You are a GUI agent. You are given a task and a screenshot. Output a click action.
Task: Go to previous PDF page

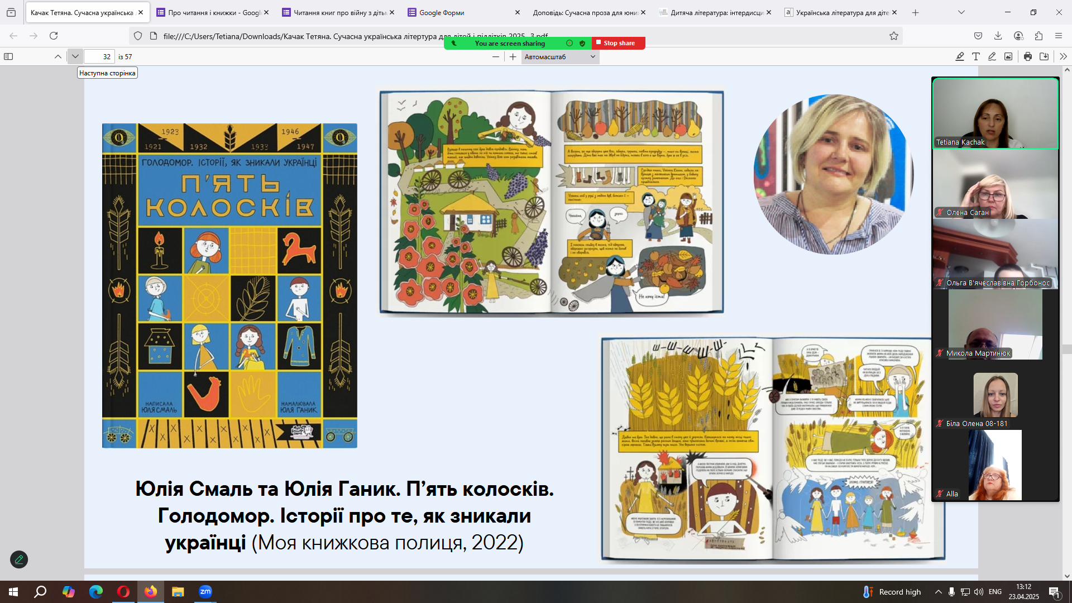click(x=58, y=56)
